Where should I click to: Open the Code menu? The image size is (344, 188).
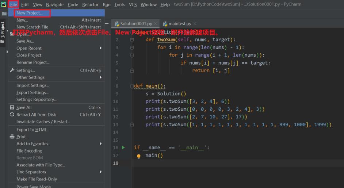pos(73,4)
